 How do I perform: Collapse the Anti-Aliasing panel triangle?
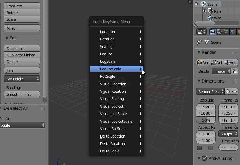coord(199,158)
